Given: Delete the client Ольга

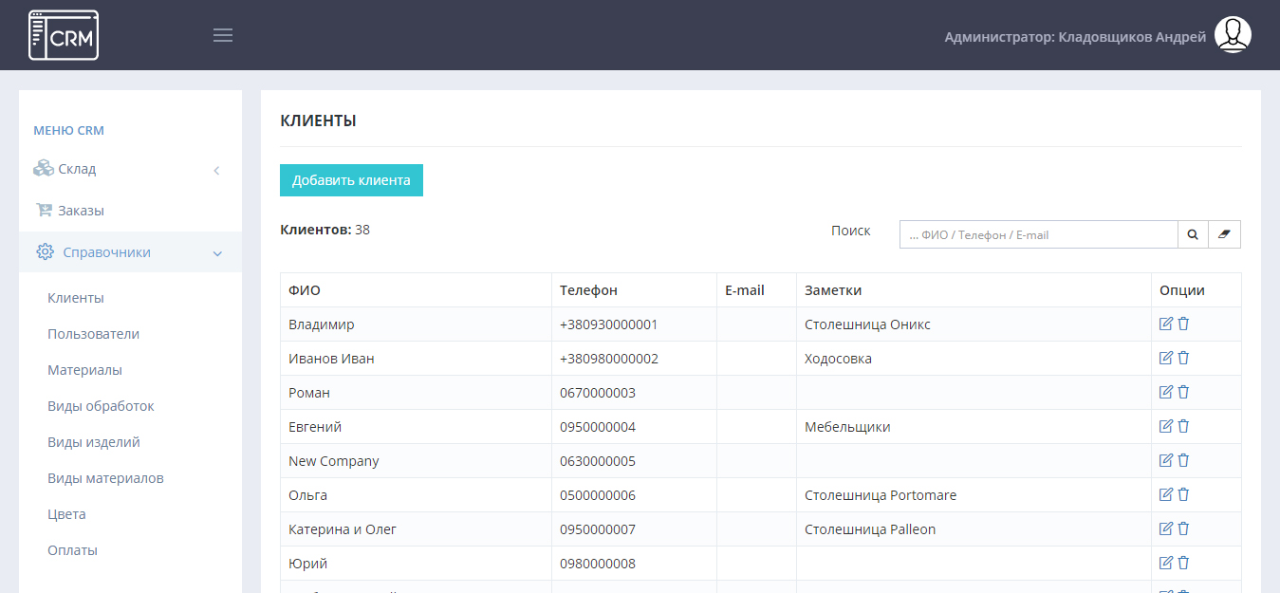Looking at the screenshot, I should coord(1183,494).
